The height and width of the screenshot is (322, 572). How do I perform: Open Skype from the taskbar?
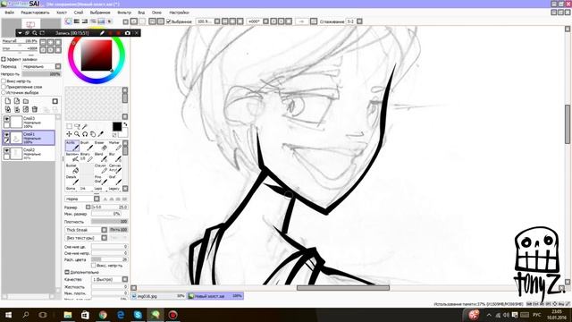click(138, 315)
